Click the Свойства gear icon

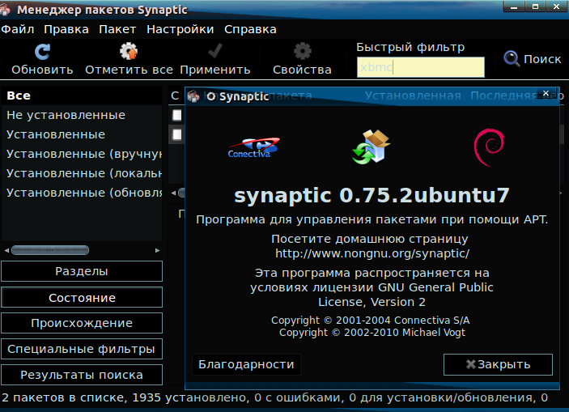click(x=302, y=51)
